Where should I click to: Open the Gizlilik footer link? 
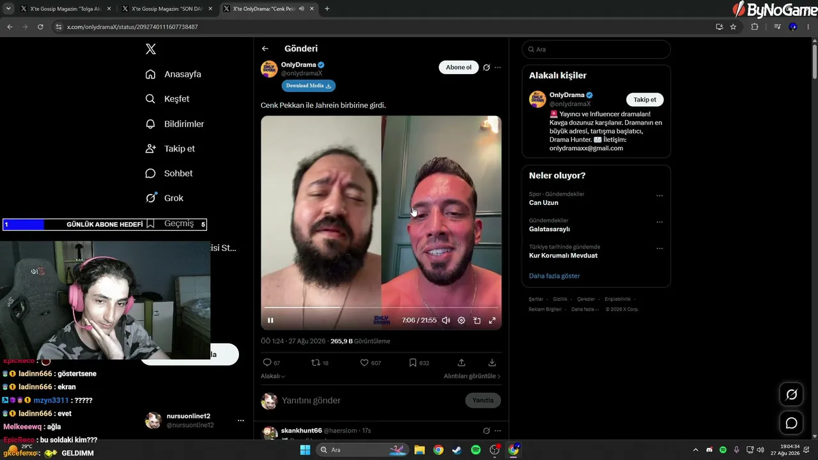(560, 299)
